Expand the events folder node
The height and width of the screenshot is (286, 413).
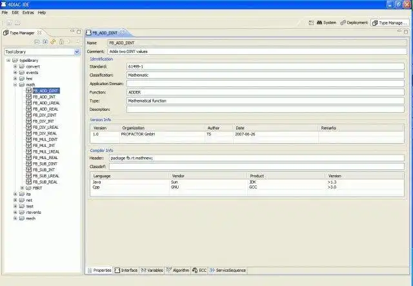click(15, 73)
